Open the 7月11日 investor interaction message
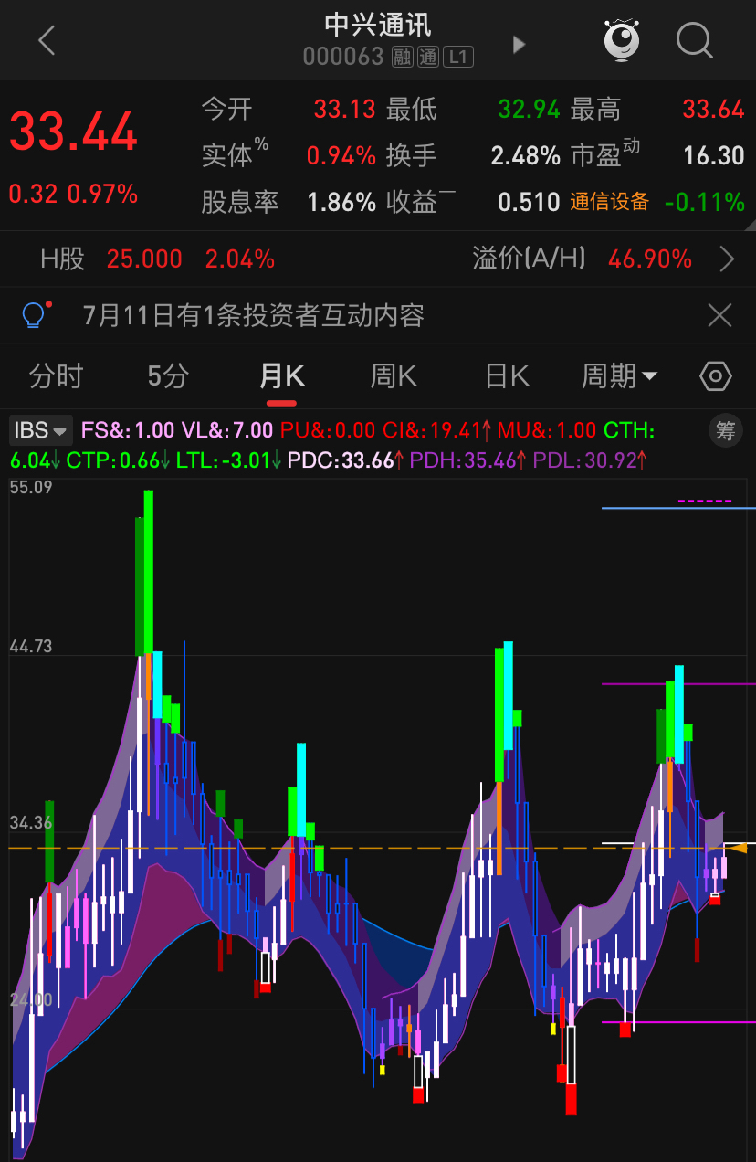 253,316
